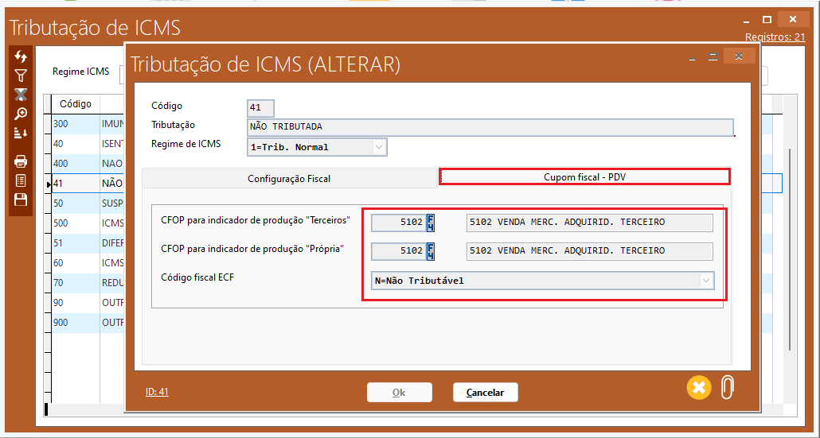Click the ID: 41 link

(157, 392)
